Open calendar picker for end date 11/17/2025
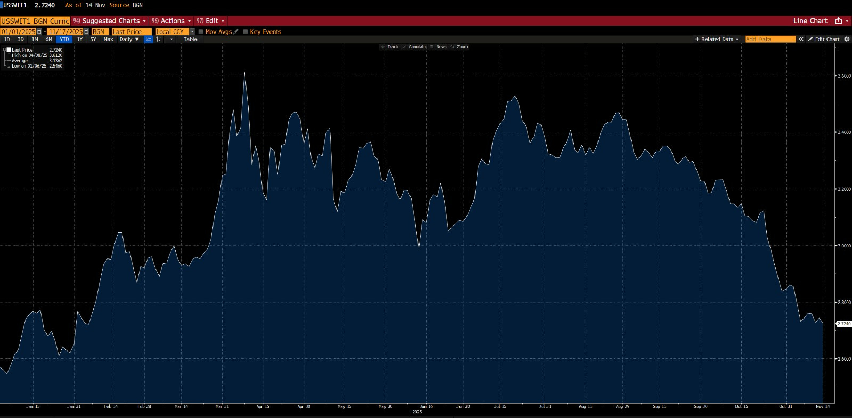Screen dimensions: 852x418 click(x=86, y=31)
